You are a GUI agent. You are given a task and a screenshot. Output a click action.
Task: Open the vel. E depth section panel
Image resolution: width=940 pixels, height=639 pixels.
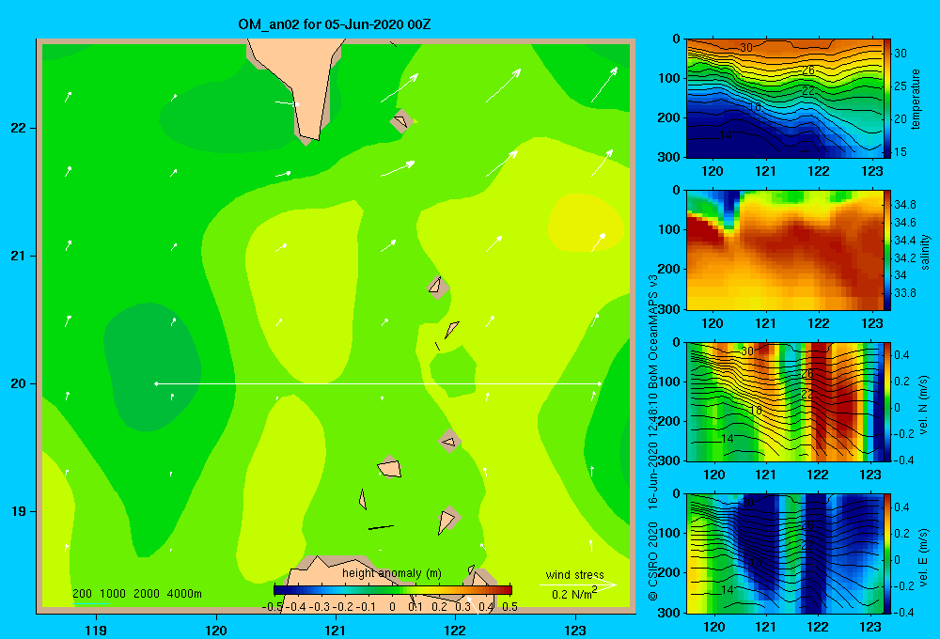click(x=784, y=553)
